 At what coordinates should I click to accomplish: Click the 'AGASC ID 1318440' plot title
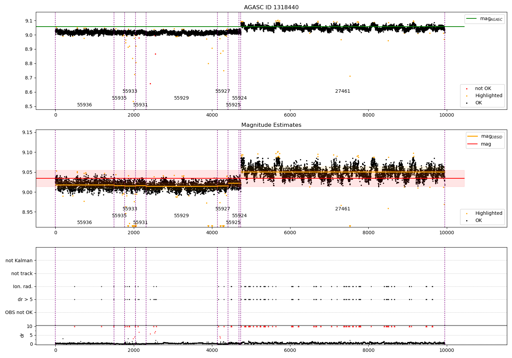271,8
